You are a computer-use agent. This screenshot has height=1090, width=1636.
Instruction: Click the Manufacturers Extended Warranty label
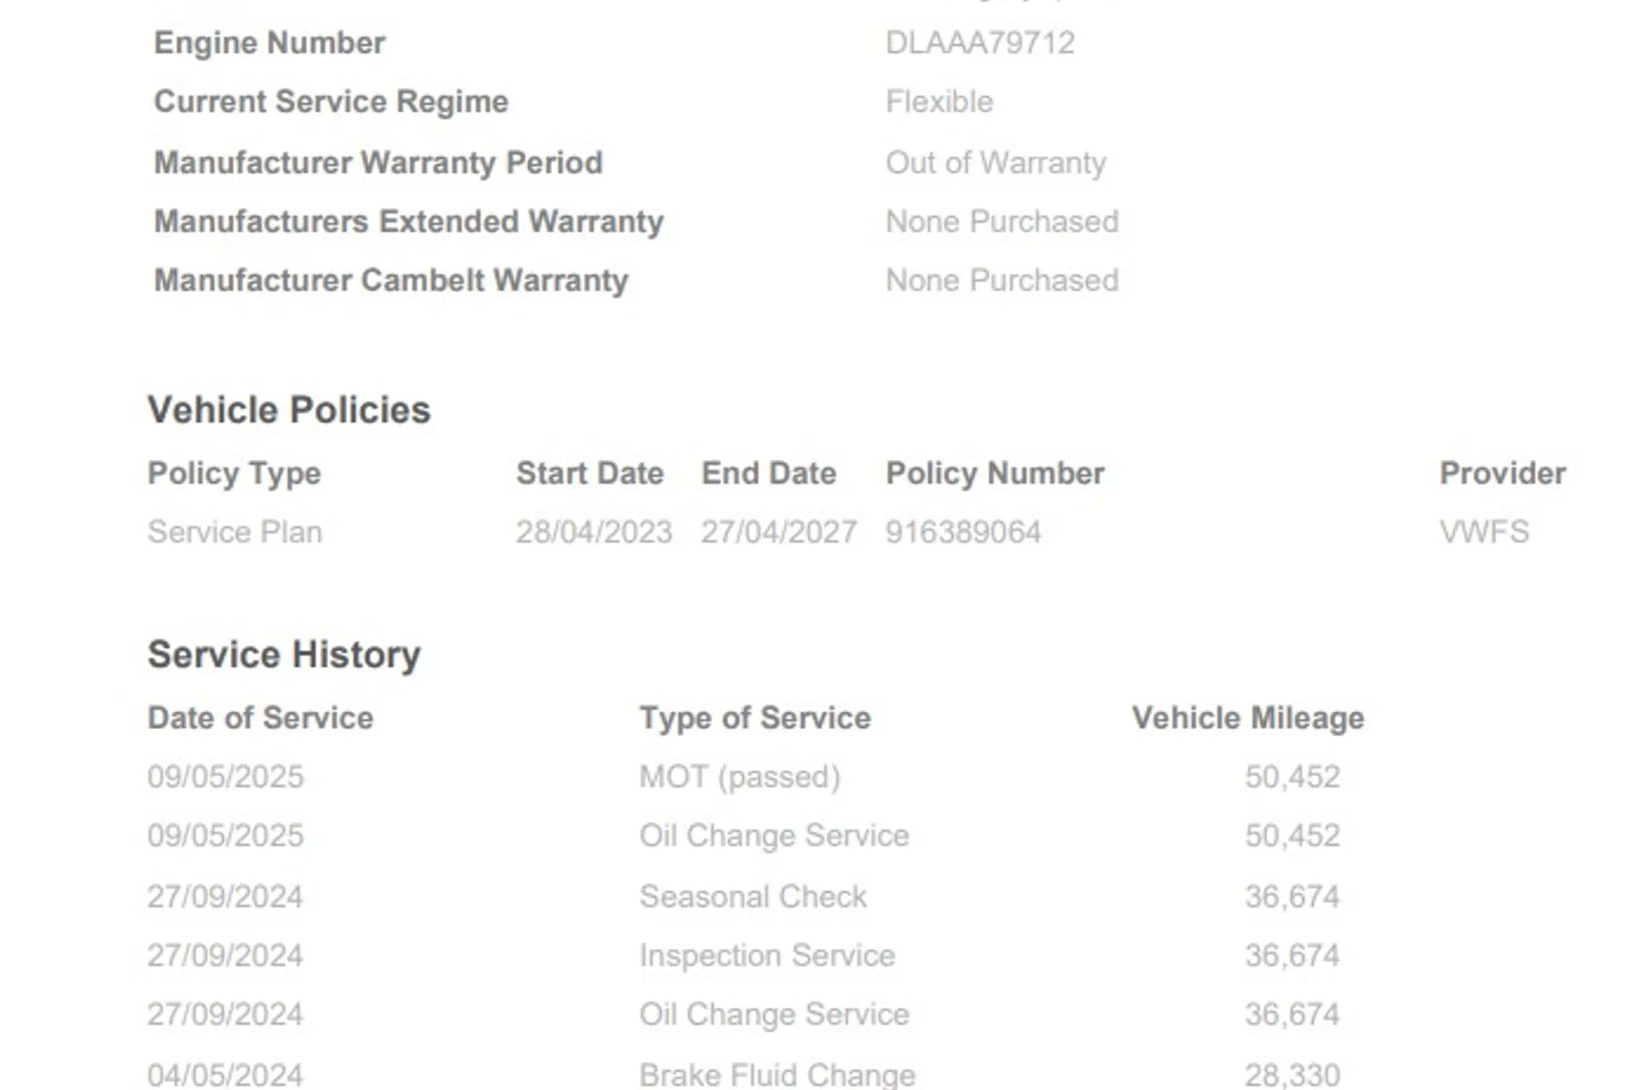408,221
